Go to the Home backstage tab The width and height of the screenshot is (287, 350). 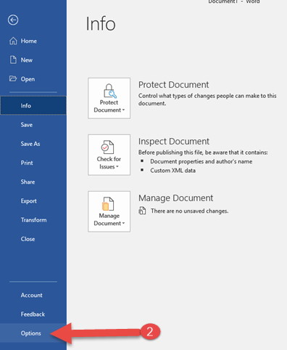click(33, 41)
